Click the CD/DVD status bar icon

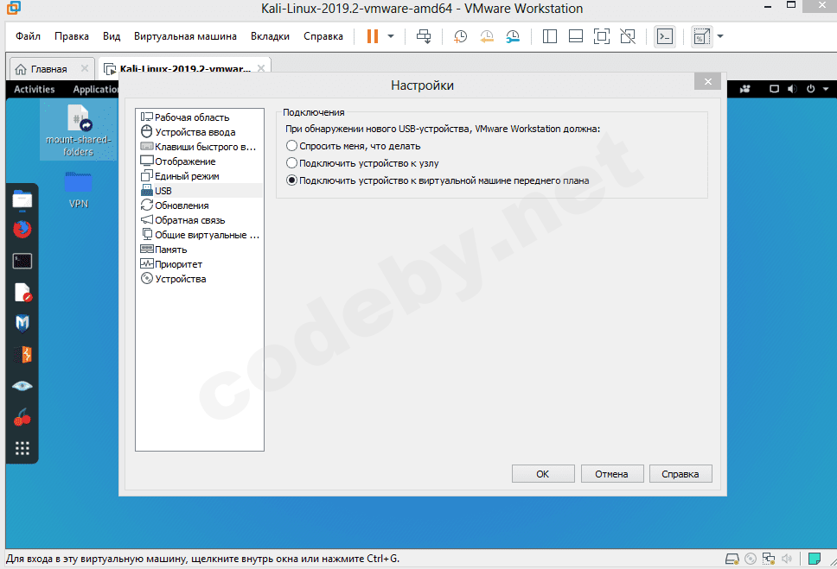pos(751,559)
